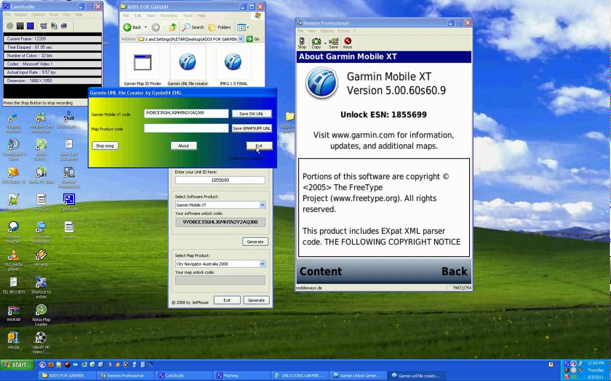Switch to Flashing taskbar button
Image resolution: width=611 pixels, height=381 pixels.
241,376
